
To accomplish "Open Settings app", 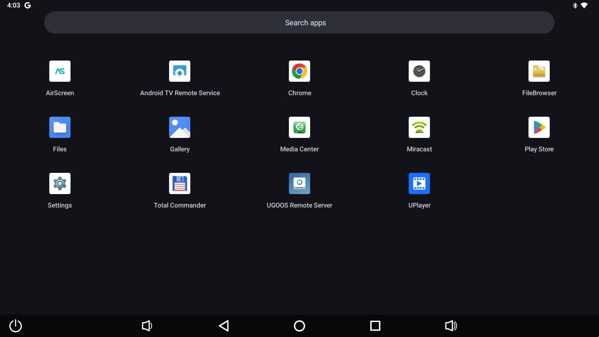I will pyautogui.click(x=60, y=183).
